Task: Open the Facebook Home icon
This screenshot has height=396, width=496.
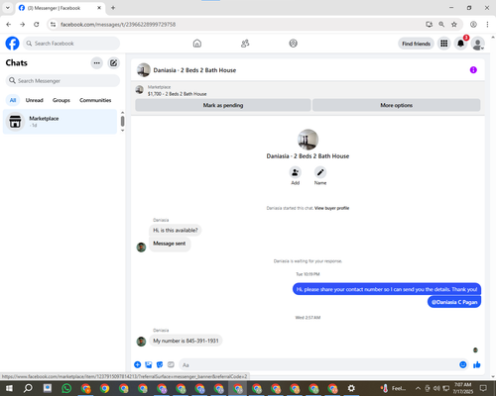Action: (197, 44)
